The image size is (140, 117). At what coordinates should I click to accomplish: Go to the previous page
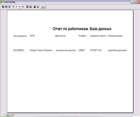[17, 7]
